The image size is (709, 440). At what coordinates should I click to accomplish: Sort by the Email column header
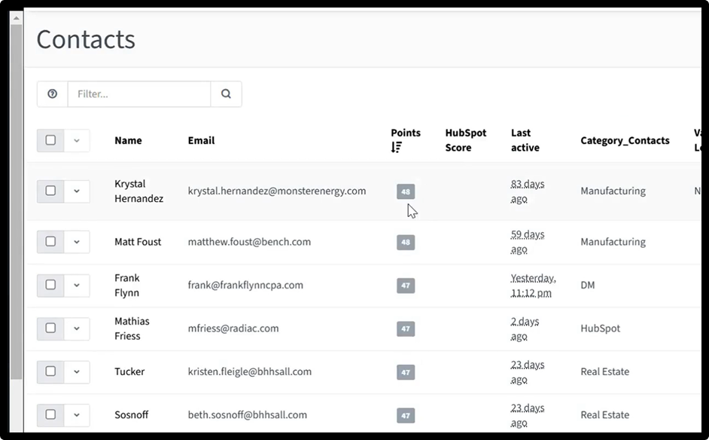[x=201, y=140]
